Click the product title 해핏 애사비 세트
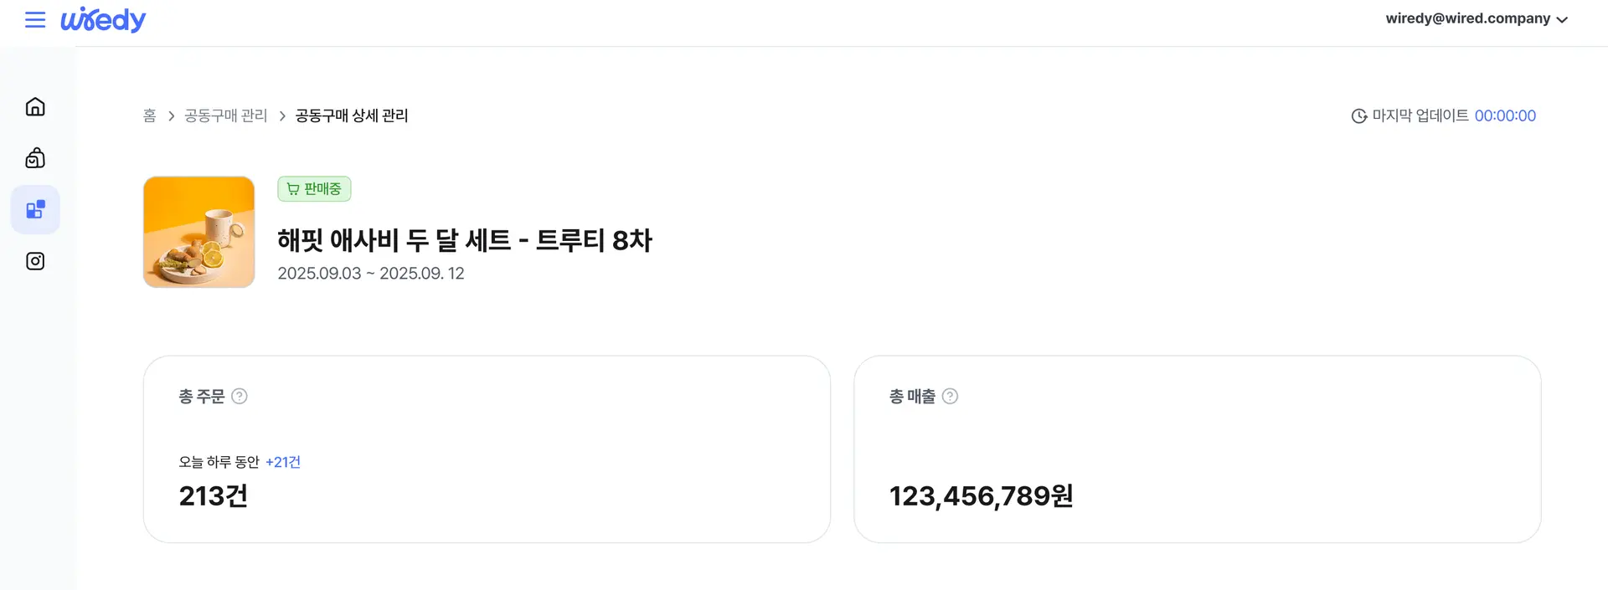The image size is (1608, 590). [x=465, y=240]
